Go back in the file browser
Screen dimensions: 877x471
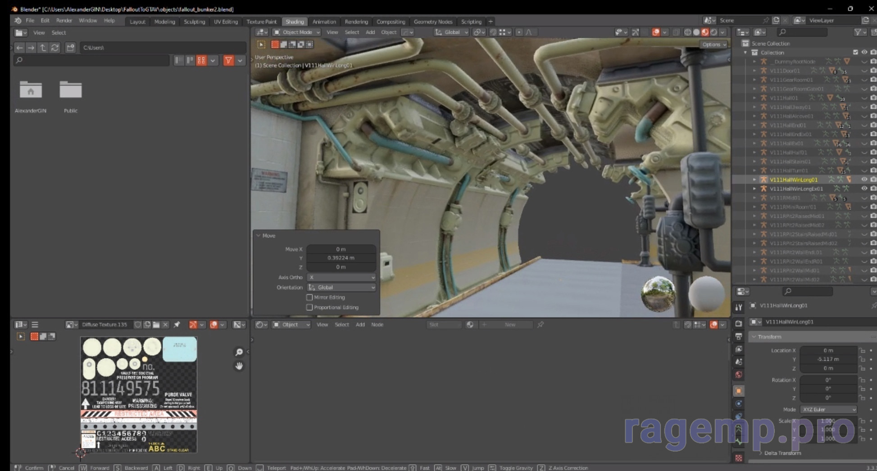[x=19, y=47]
